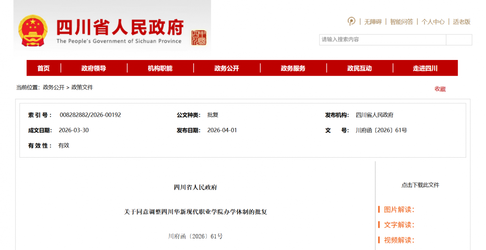Screen dimensions: 486x250
Task: Click the red 收藏 bookmark link
Action: 440,89
